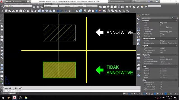Select the Line tool in Draw toolbar
Screen dimensions: 179x100
pyautogui.click(x=2, y=16)
